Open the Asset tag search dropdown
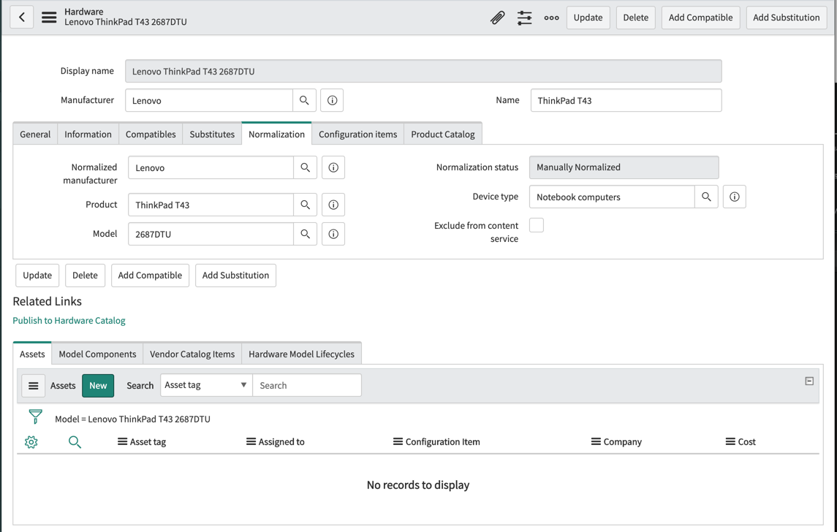The height and width of the screenshot is (532, 837). click(206, 385)
